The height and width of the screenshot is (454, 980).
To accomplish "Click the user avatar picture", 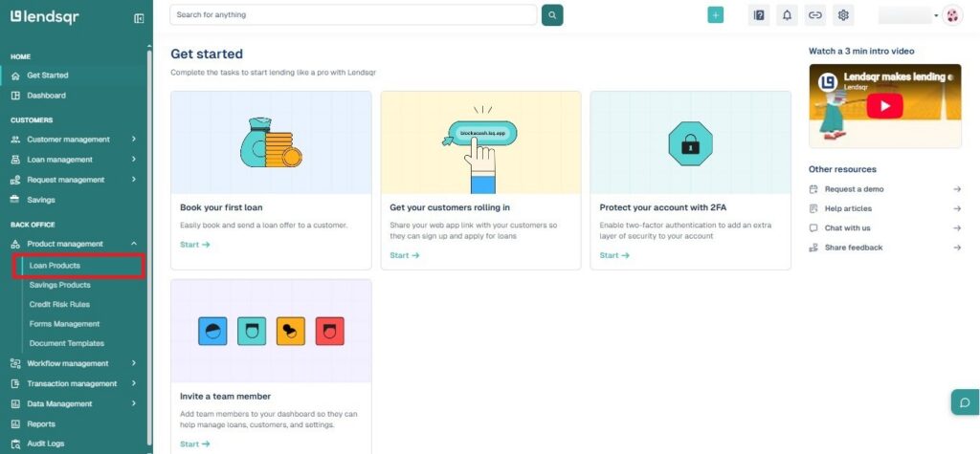I will point(952,15).
